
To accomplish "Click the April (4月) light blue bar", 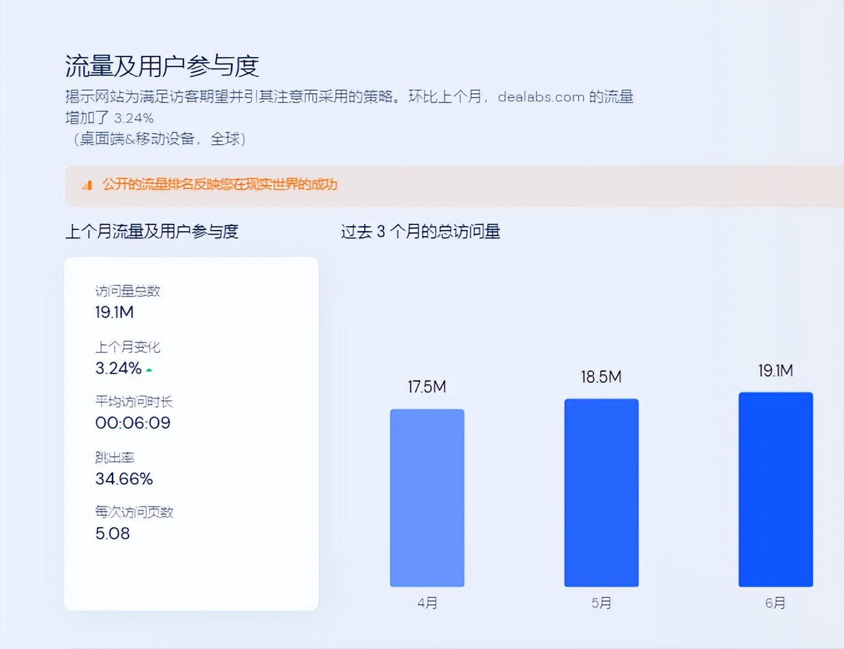I will click(427, 497).
